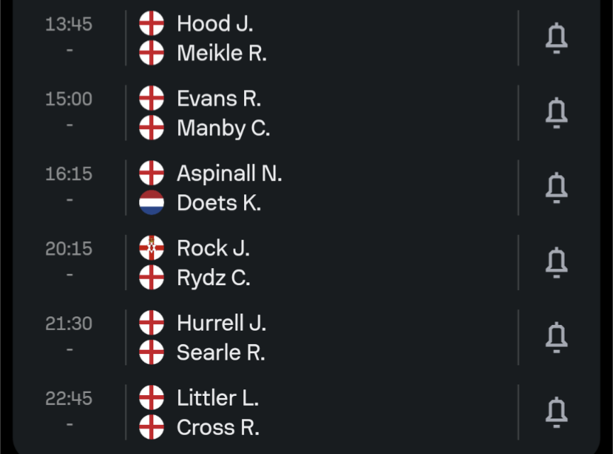Click Northern Ireland flag beside Rock J.
The height and width of the screenshot is (454, 613).
click(152, 248)
